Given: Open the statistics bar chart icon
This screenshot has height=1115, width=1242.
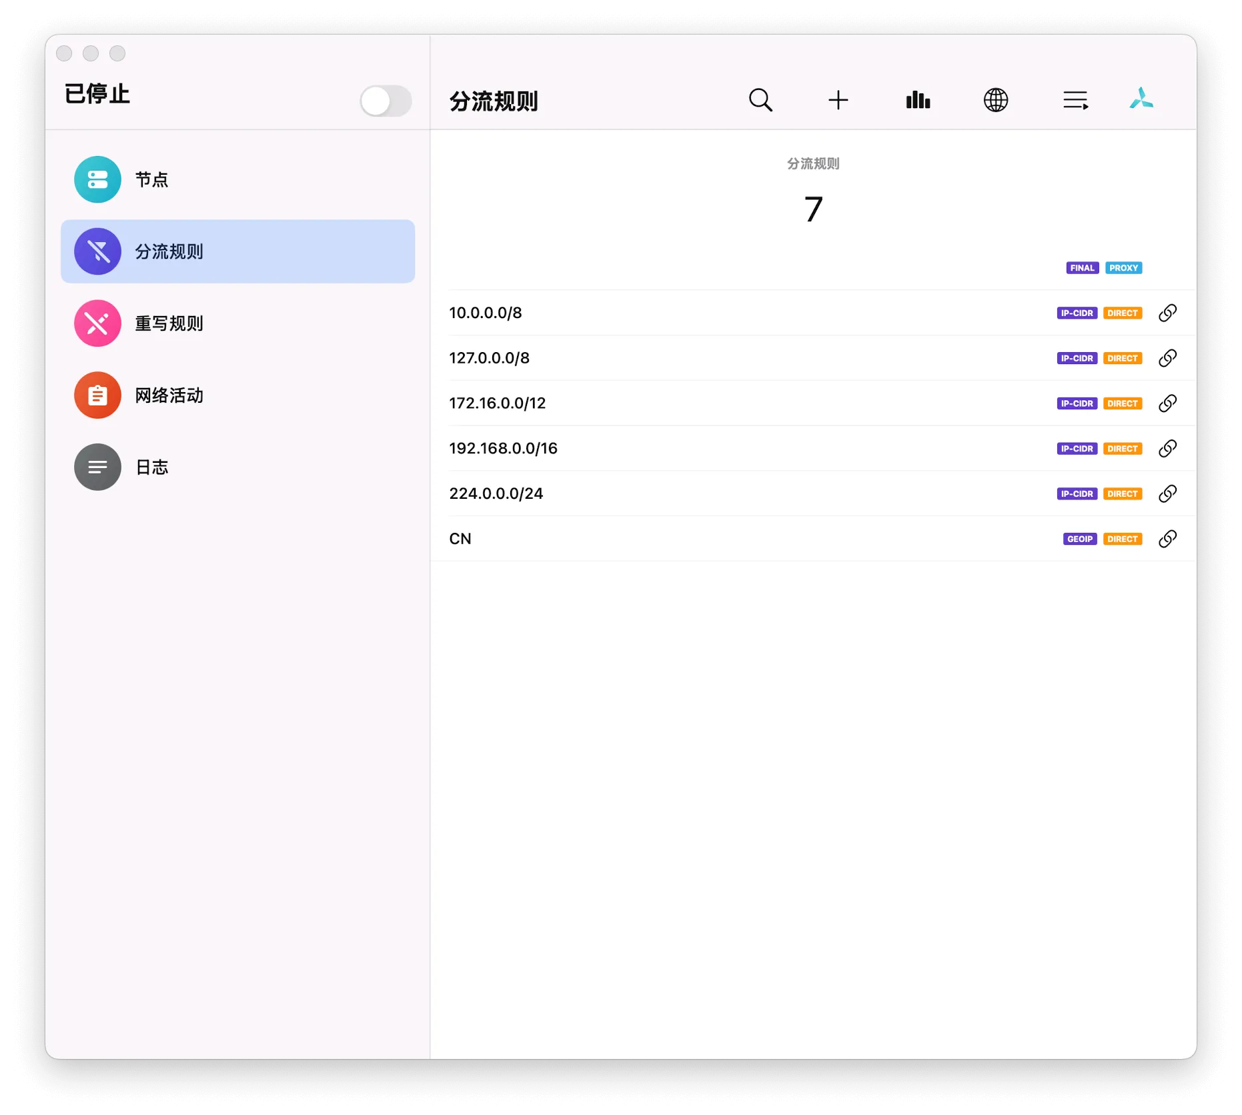Looking at the screenshot, I should [x=918, y=100].
